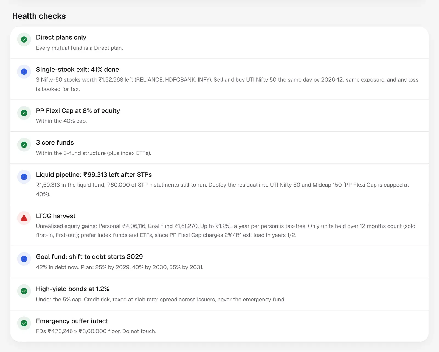Click the description starting '₹1,59,313 in the liquid fund'

point(223,190)
